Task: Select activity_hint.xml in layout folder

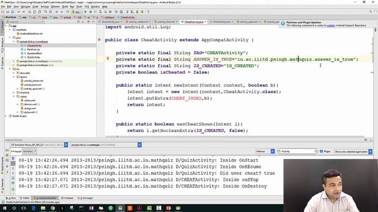Action: click(32, 85)
